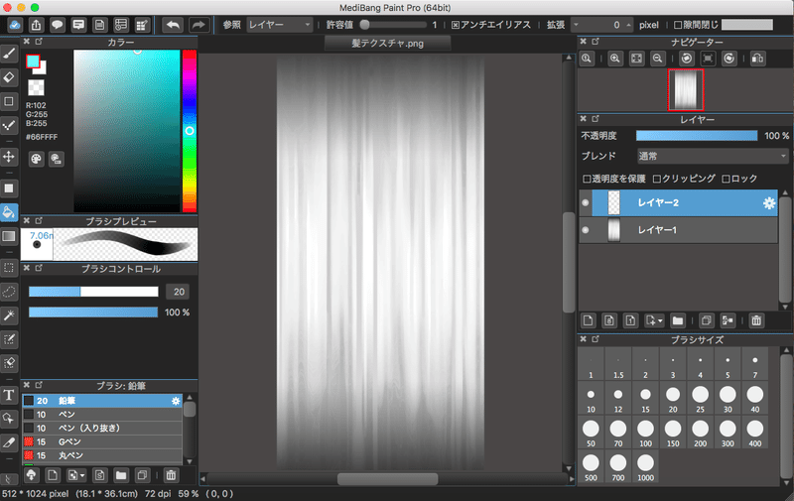This screenshot has height=501, width=794.
Task: Choose brush size 1000 preset
Action: [x=646, y=466]
